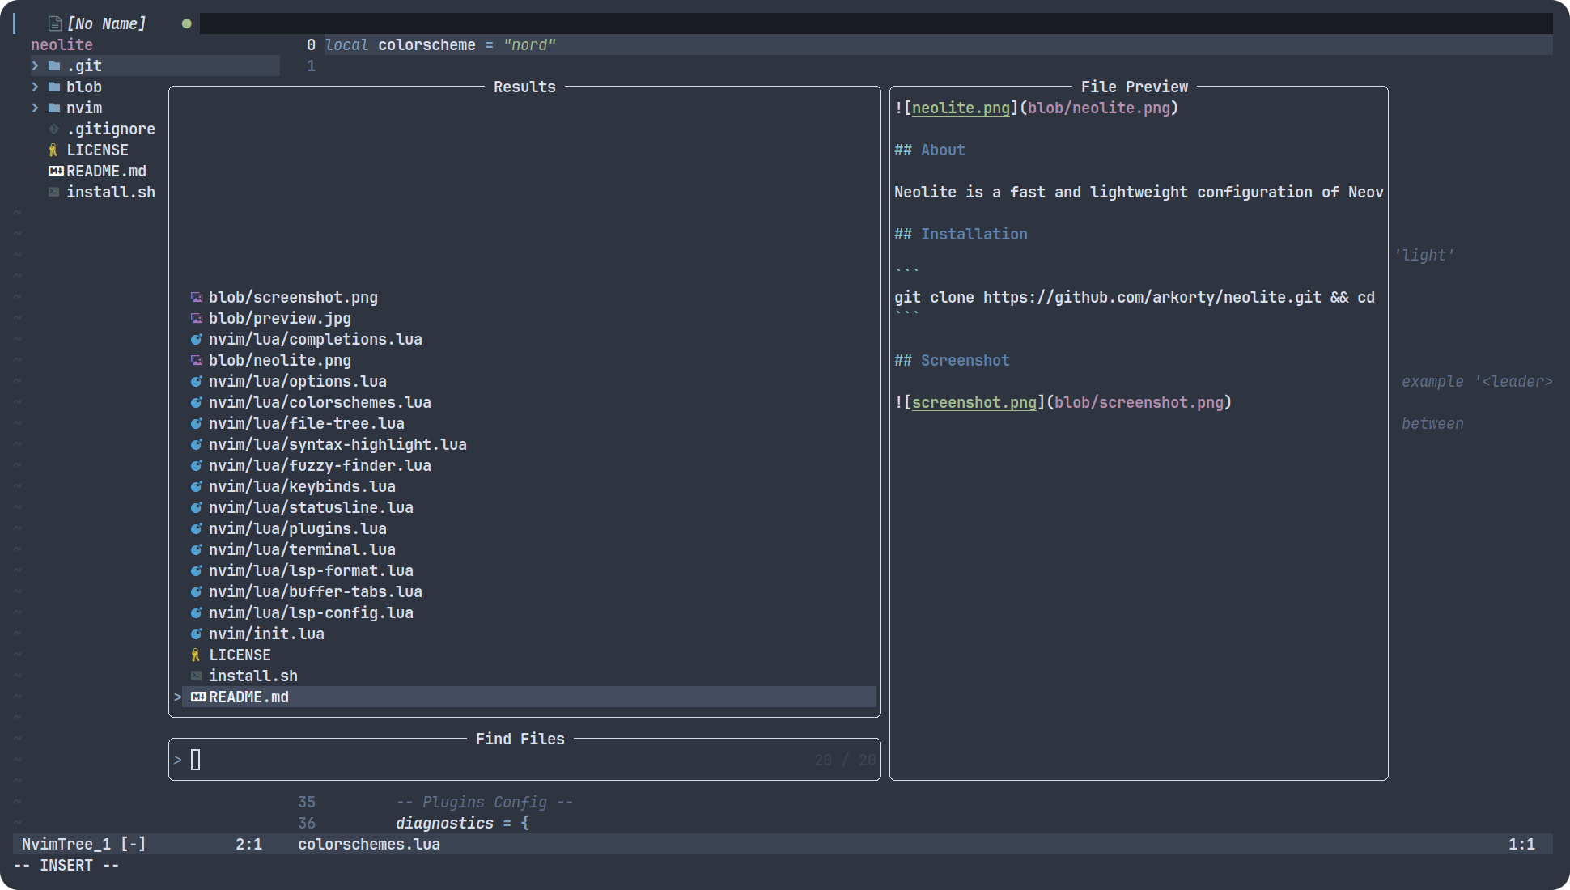The width and height of the screenshot is (1570, 890).
Task: Click the modified dot on No Name tab
Action: point(187,23)
